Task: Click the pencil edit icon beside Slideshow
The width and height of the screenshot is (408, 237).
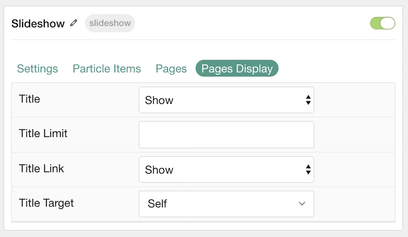Action: point(74,23)
